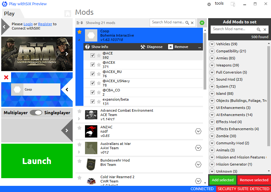Viewport: 271px width, 192px height.
Task: Expand the Zombie (30) category
Action: coord(212,136)
